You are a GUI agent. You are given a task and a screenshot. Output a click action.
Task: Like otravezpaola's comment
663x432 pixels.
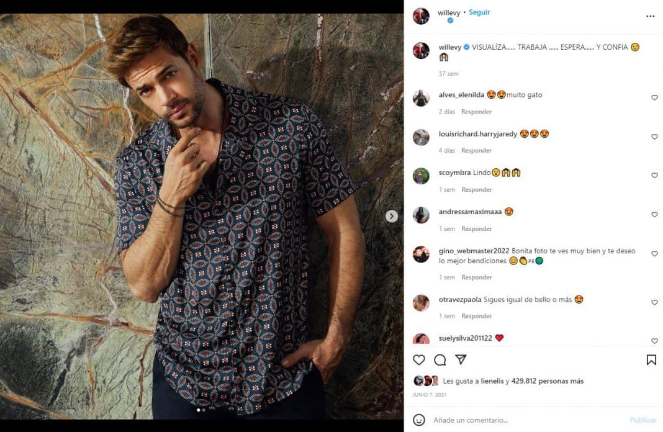click(x=654, y=302)
